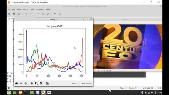Open the File menu

9,9
